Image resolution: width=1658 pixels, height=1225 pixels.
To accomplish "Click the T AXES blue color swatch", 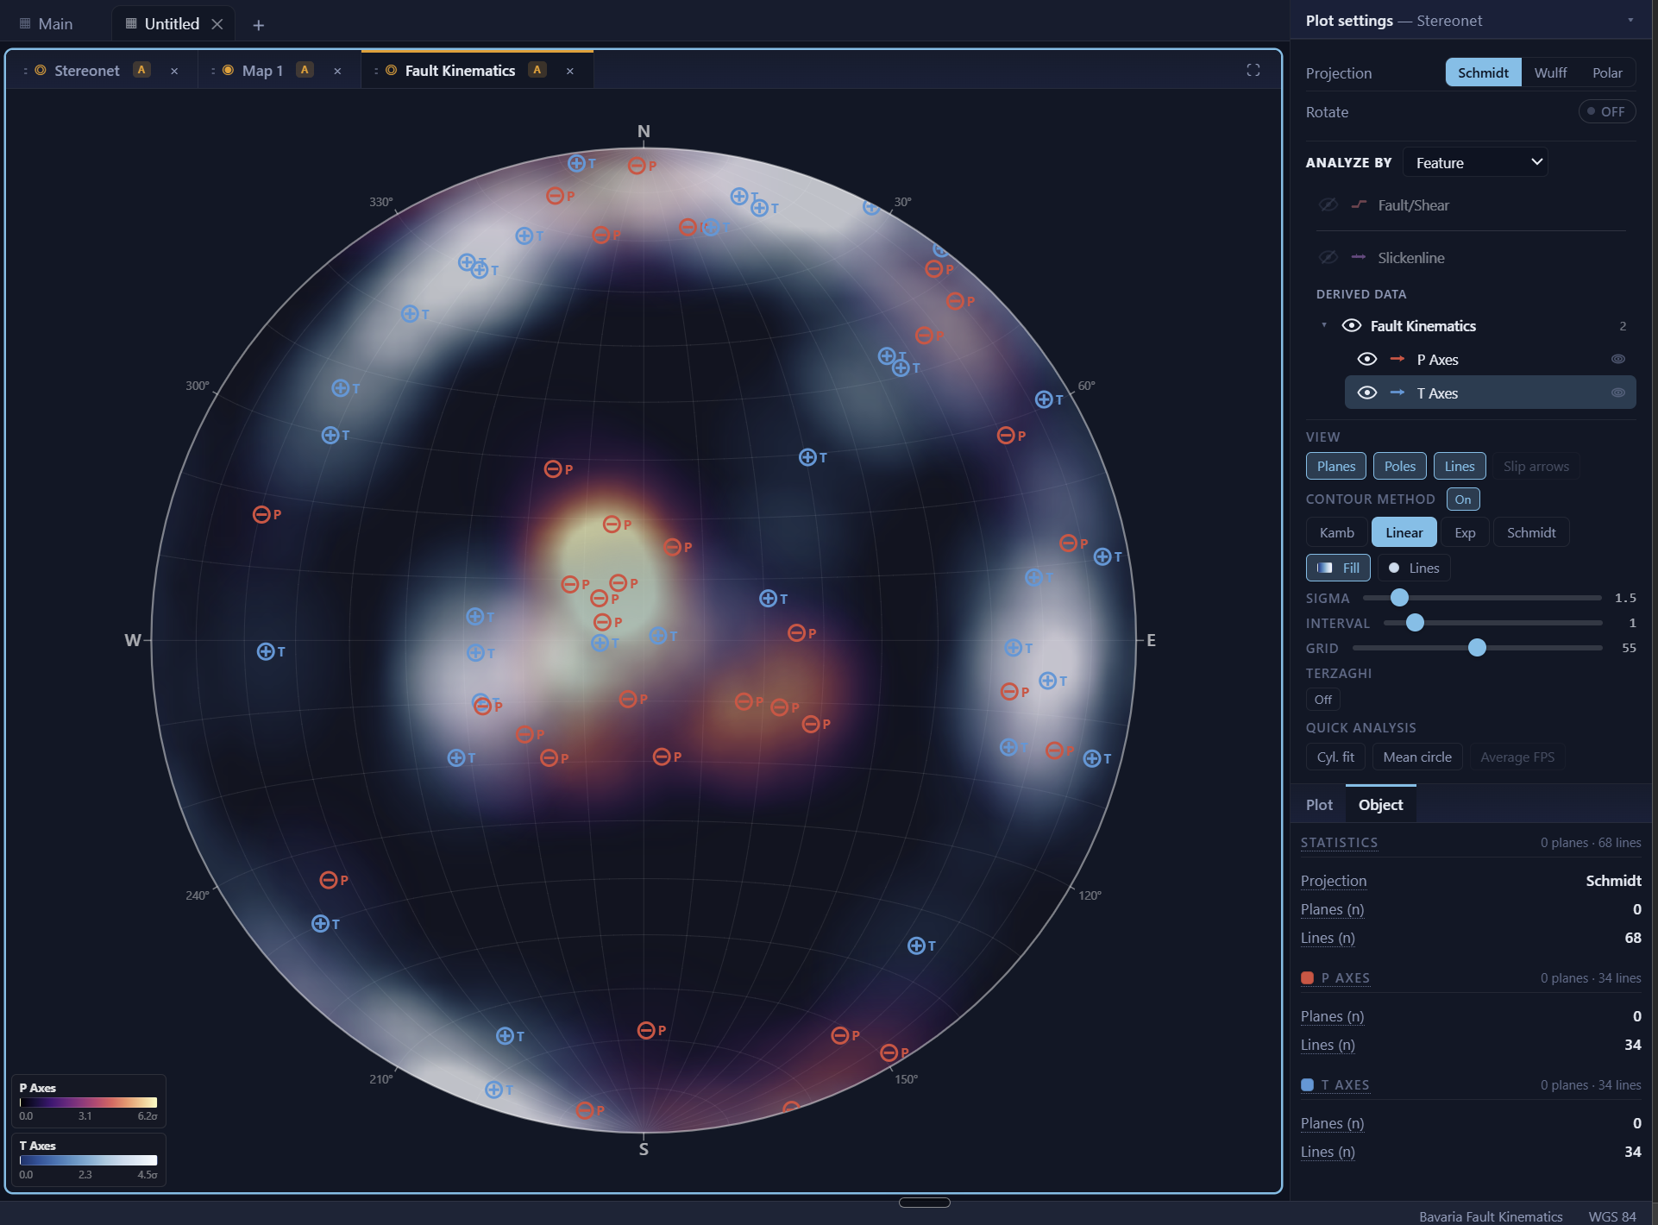I will point(1308,1085).
